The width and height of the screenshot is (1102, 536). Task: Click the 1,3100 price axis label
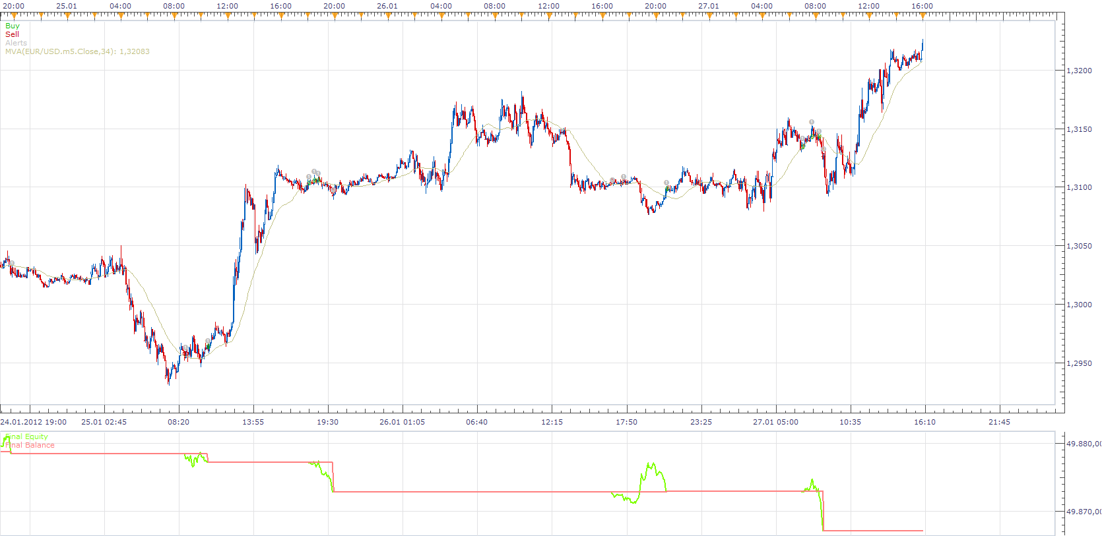click(1080, 187)
